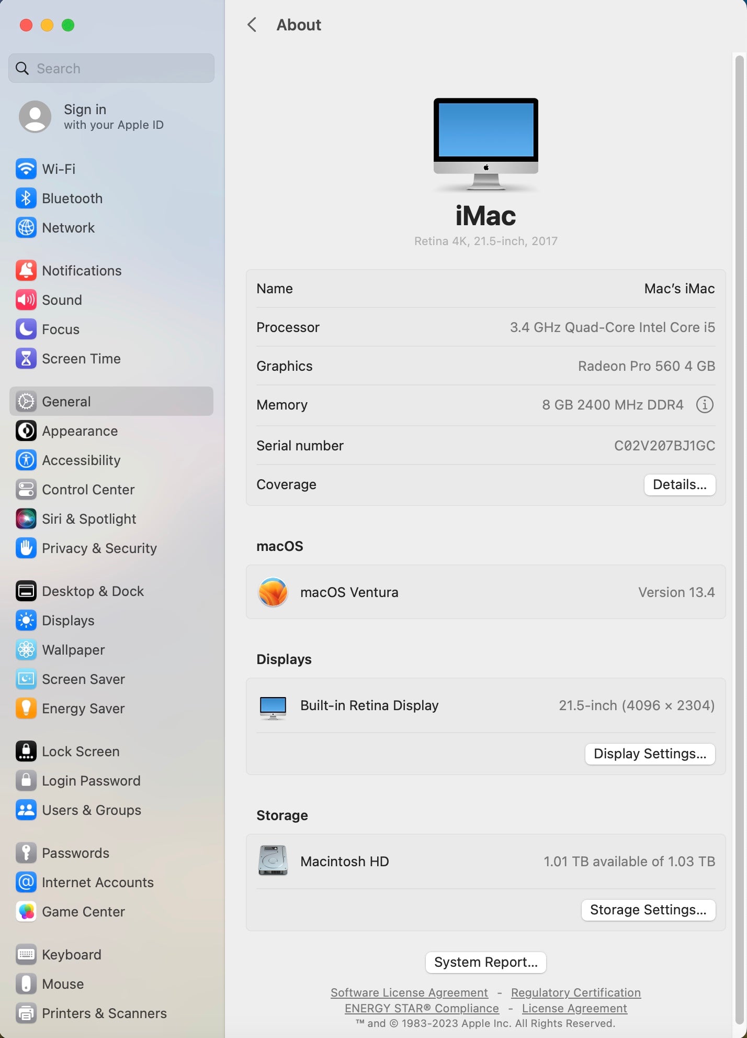Click the macOS Ventura name text

click(x=349, y=592)
